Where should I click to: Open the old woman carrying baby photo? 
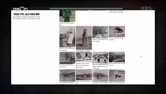(100, 75)
